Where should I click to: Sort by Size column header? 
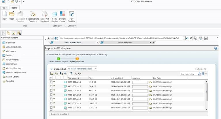[99, 78]
